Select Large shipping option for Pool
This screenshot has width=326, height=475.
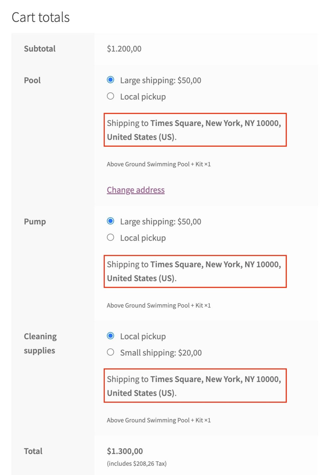(110, 80)
